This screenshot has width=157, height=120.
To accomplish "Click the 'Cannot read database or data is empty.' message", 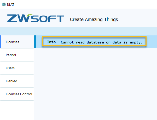I will [102, 42].
